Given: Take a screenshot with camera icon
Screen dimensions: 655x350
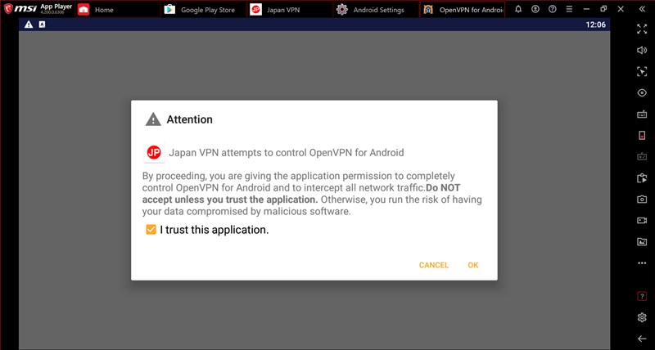Looking at the screenshot, I should pos(642,200).
